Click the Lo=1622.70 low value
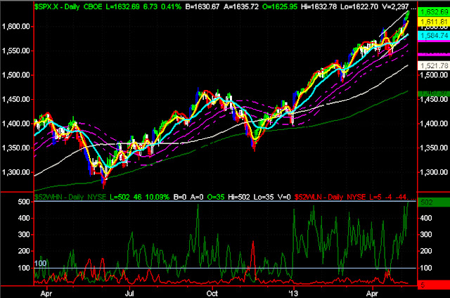Image resolution: width=450 pixels, height=298 pixels. click(359, 6)
